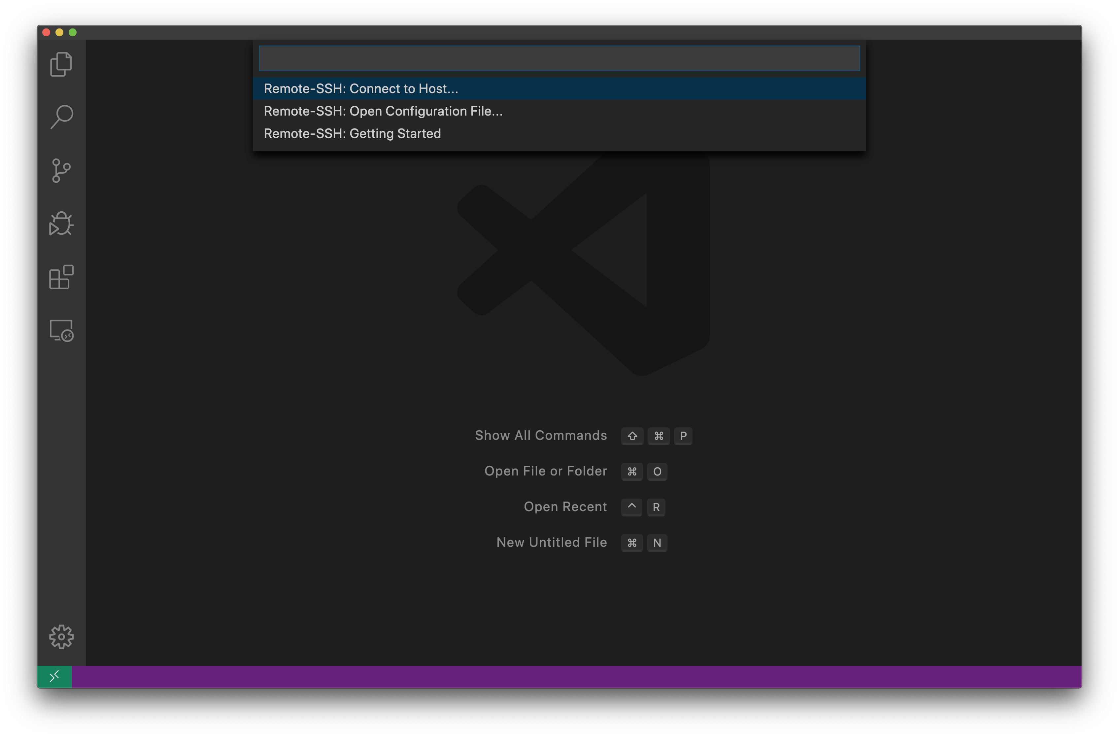Open the Manage gear icon
Screen dimensions: 1119x737
(61, 637)
